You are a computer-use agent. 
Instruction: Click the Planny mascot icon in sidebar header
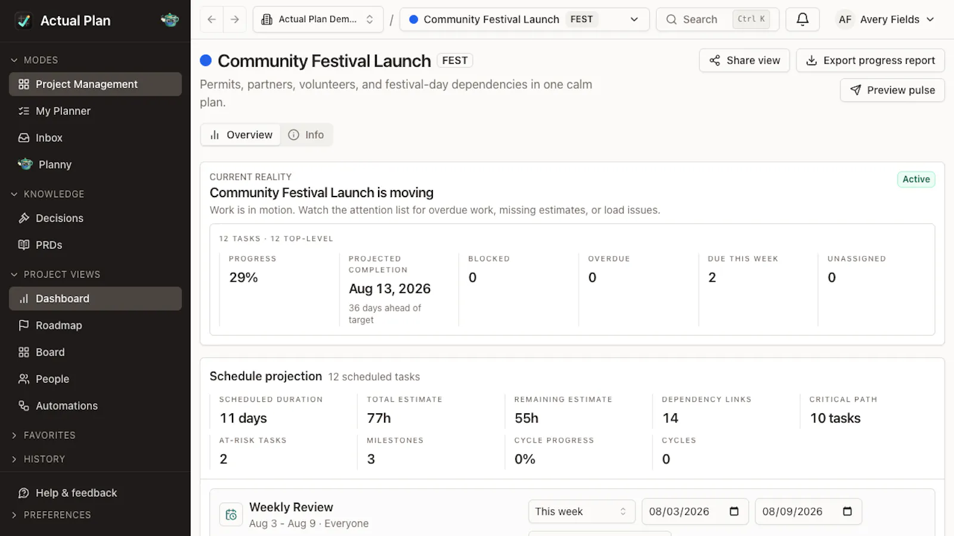(170, 20)
